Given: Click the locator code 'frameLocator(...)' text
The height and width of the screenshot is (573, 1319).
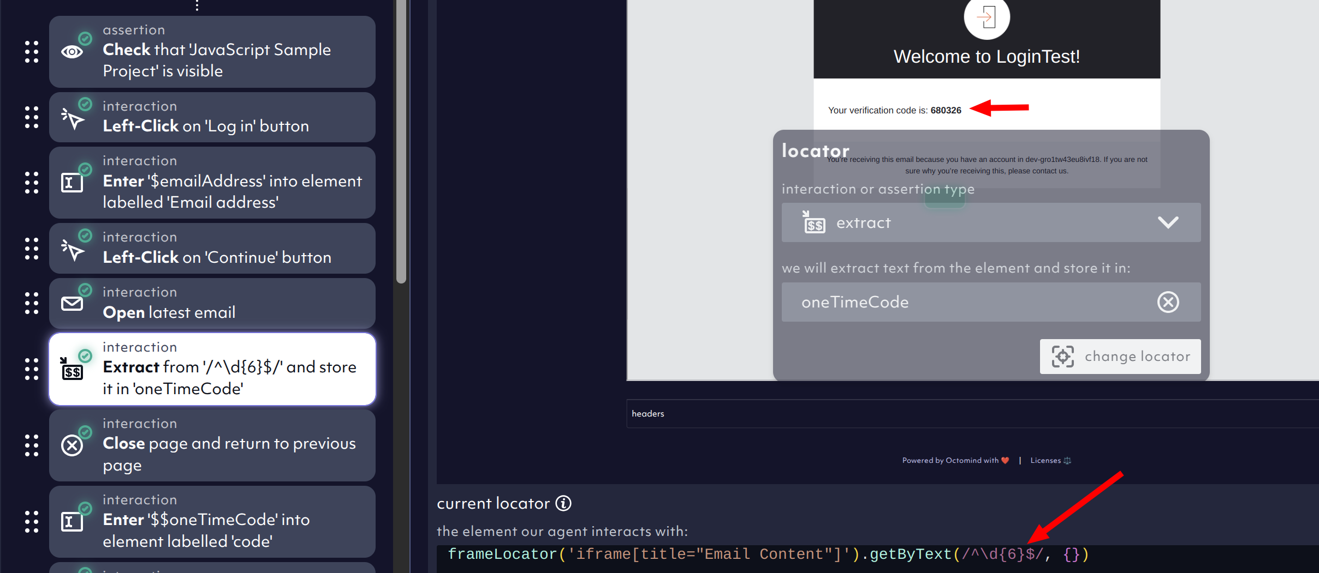Looking at the screenshot, I should (768, 554).
